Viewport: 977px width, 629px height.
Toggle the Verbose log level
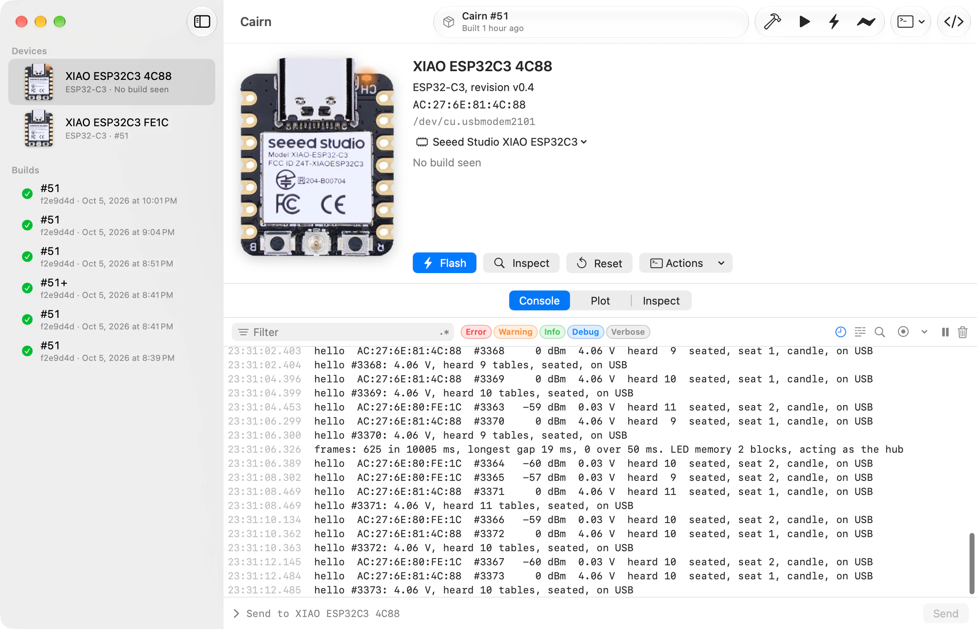pyautogui.click(x=628, y=332)
